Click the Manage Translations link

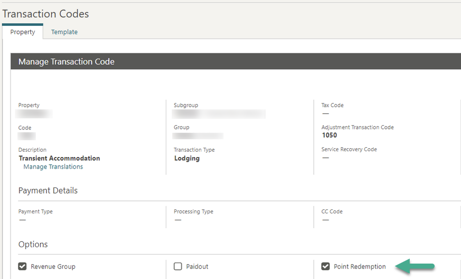(x=53, y=167)
